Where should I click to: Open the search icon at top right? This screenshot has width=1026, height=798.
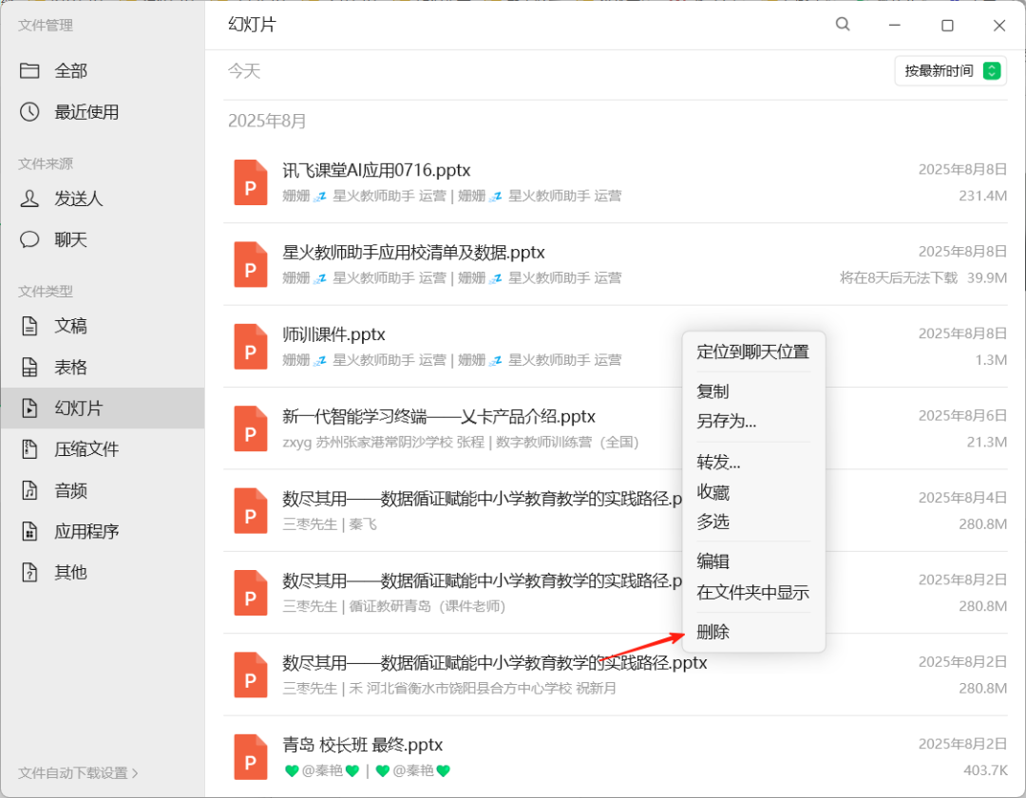(x=842, y=25)
